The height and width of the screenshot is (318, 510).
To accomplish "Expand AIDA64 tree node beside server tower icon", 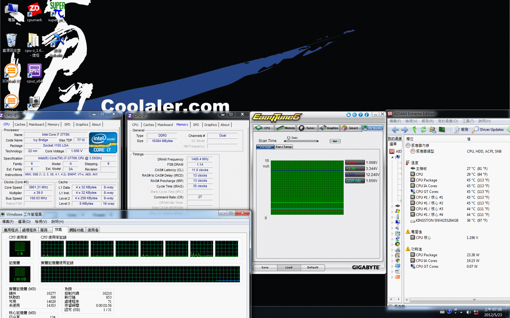I will click(392, 217).
